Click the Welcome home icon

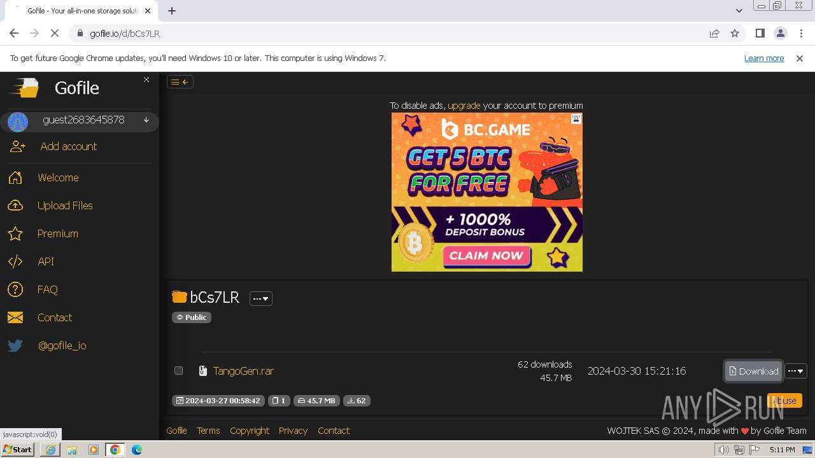tap(15, 177)
